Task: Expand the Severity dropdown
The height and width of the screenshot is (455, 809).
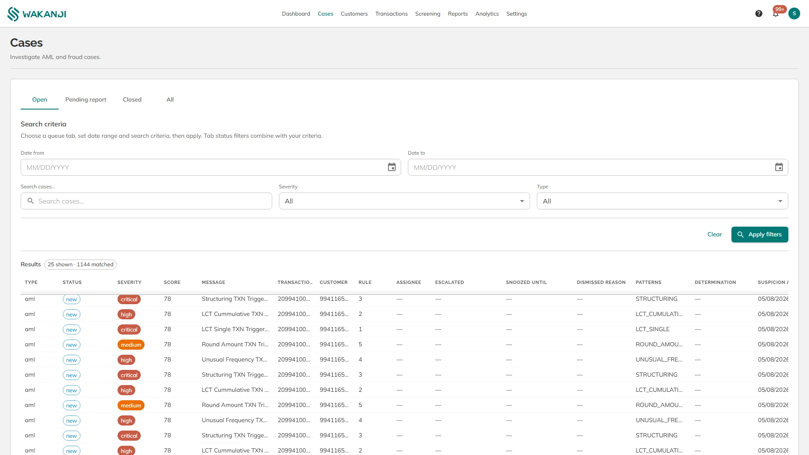Action: coord(404,201)
